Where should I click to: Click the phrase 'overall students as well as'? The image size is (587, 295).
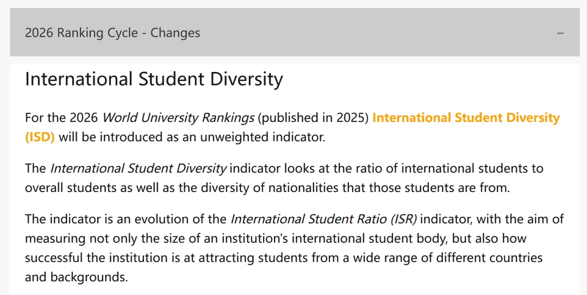point(101,188)
